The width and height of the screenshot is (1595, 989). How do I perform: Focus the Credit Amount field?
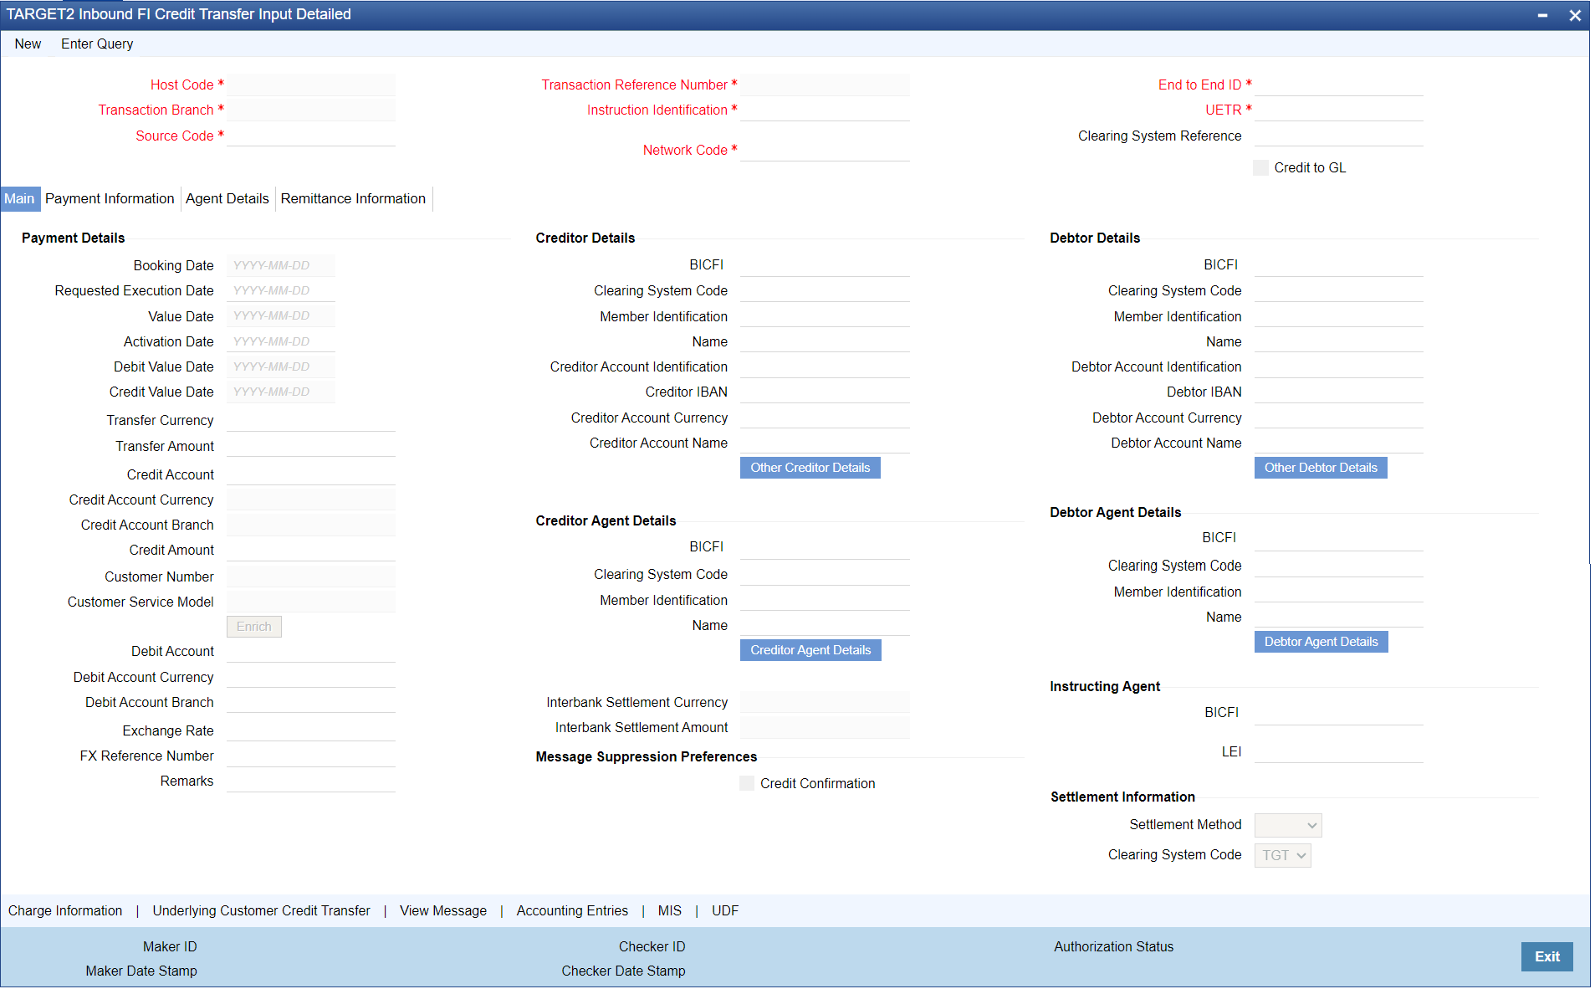pyautogui.click(x=311, y=550)
